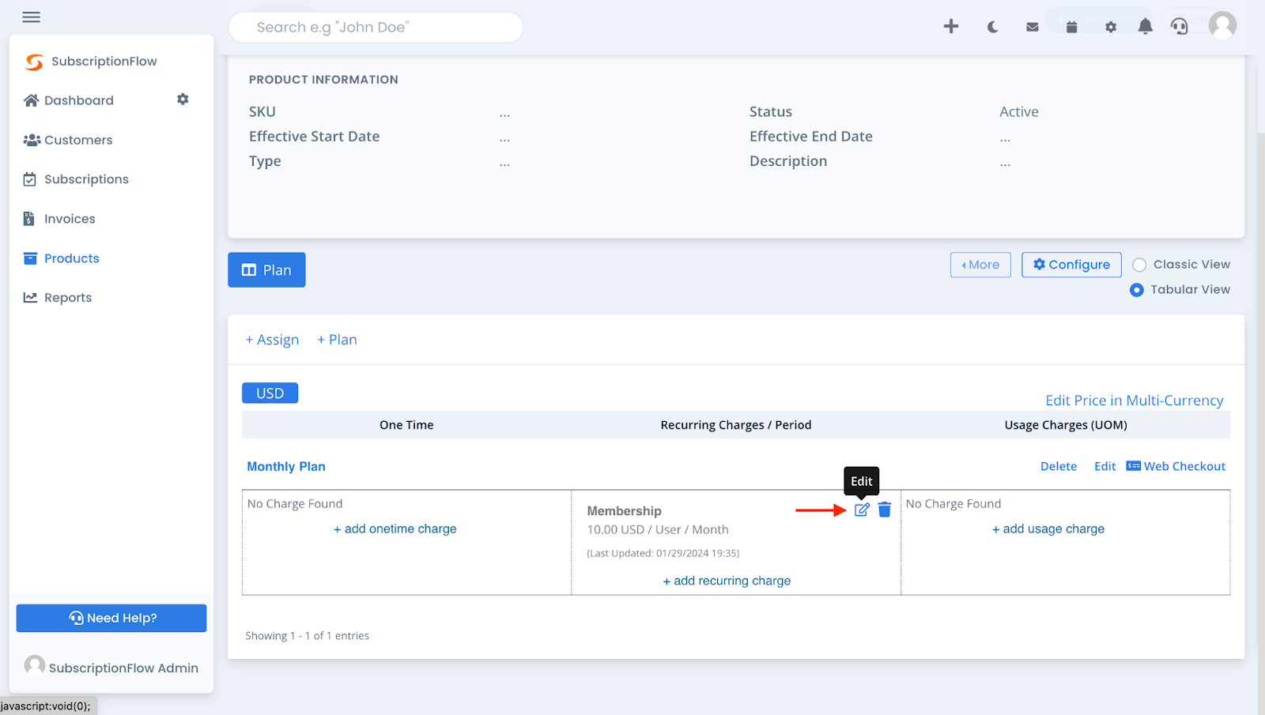Open Web Checkout for Monthly Plan

(x=1176, y=466)
